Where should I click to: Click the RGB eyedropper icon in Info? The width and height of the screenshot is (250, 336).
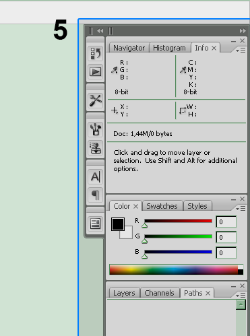click(115, 70)
